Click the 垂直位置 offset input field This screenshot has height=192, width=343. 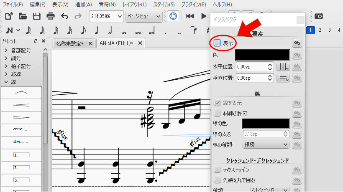click(x=255, y=78)
